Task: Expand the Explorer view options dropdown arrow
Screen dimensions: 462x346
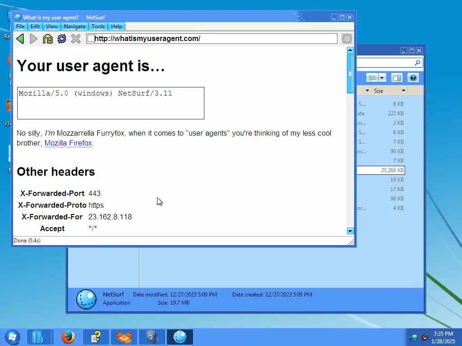Action: coord(382,77)
